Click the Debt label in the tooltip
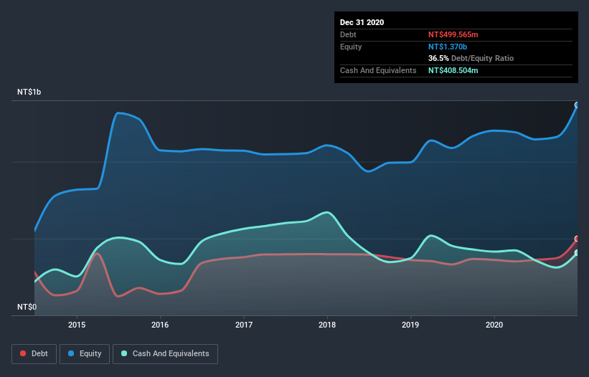The height and width of the screenshot is (377, 589). (x=348, y=34)
